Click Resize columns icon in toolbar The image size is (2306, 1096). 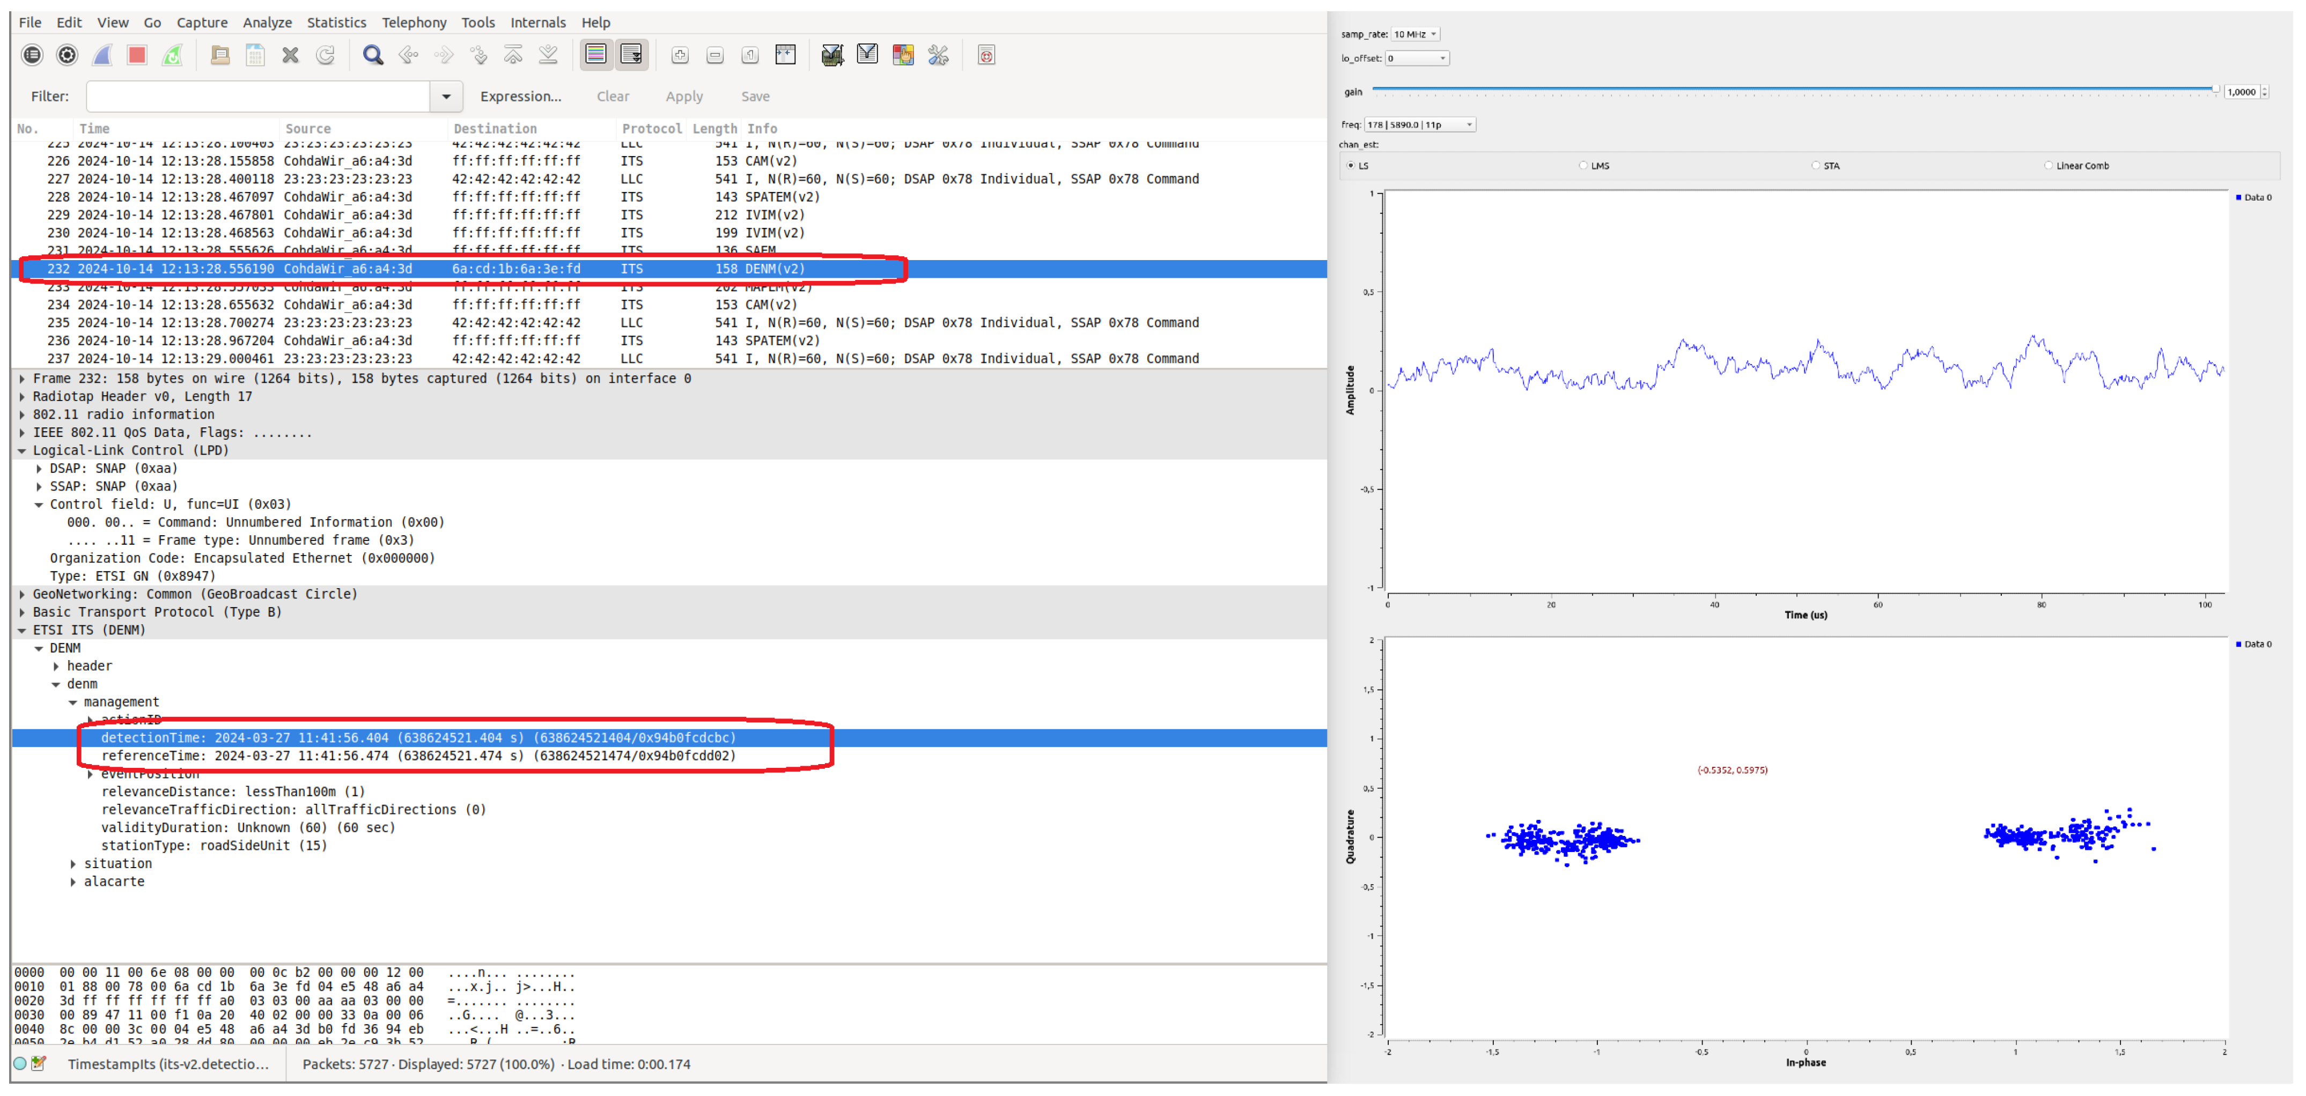[x=785, y=55]
